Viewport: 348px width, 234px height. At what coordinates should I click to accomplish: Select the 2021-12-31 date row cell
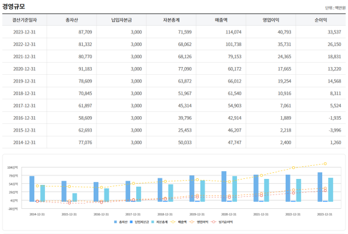25,57
